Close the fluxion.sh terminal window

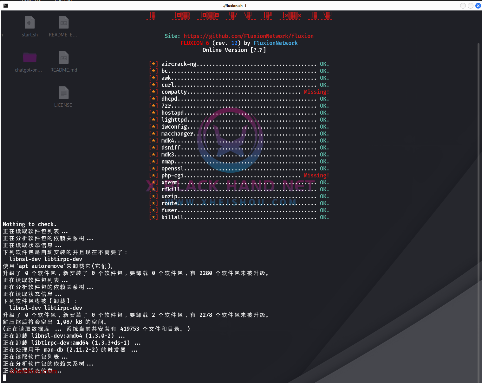click(478, 6)
